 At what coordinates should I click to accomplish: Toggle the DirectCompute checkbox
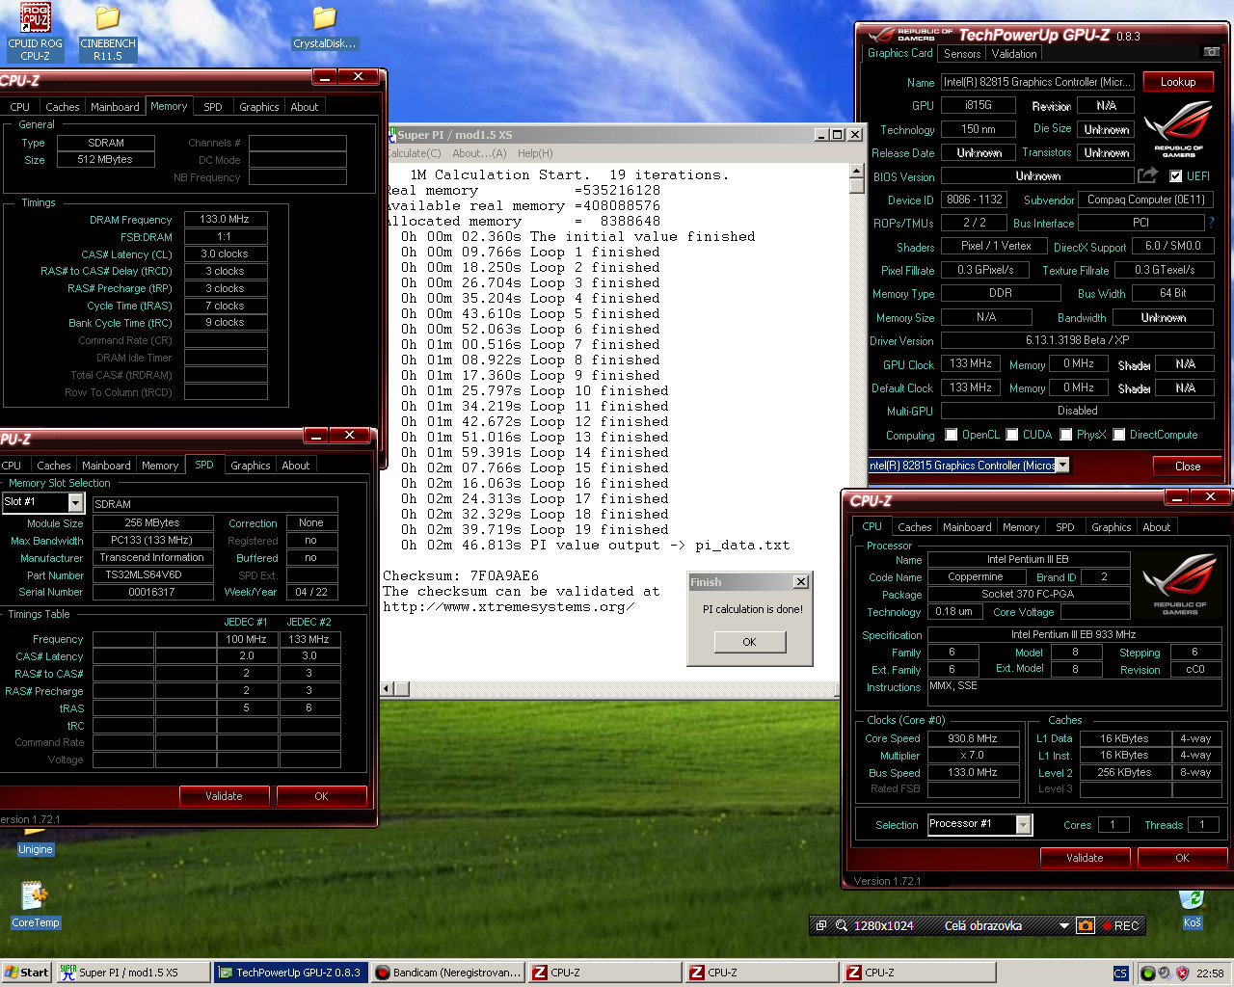[x=1119, y=435]
